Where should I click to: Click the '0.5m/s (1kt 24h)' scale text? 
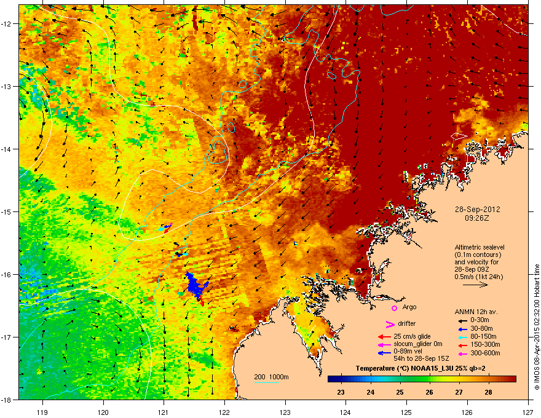click(478, 277)
